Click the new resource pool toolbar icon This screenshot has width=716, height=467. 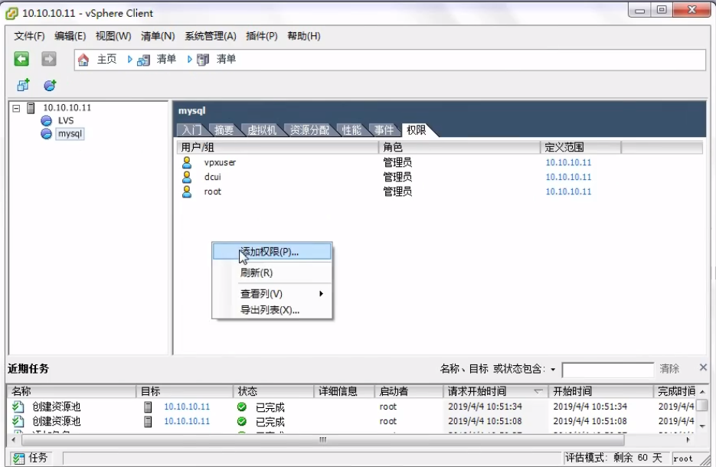[x=50, y=85]
